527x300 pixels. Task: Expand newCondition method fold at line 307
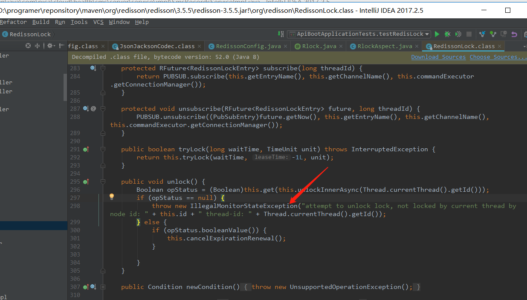tap(103, 287)
